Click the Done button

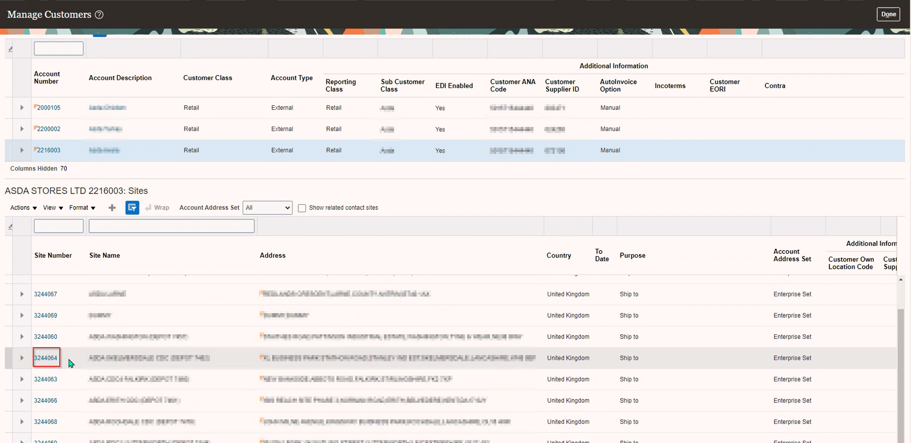888,14
